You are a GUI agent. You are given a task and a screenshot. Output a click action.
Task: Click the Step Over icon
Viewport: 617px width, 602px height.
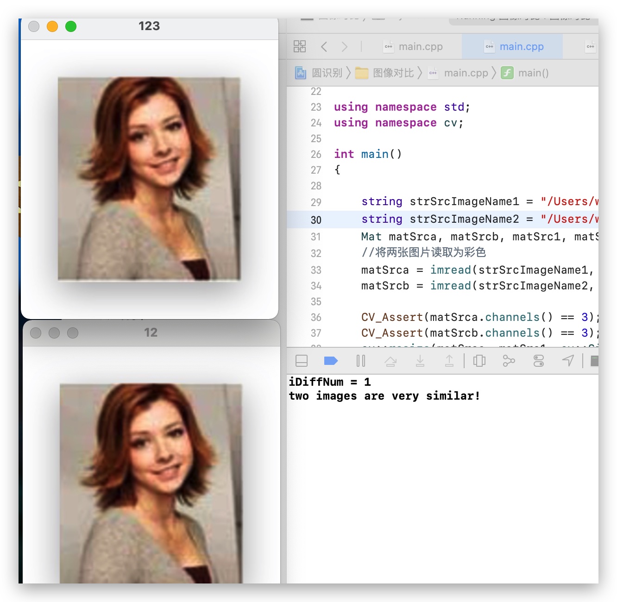click(391, 361)
